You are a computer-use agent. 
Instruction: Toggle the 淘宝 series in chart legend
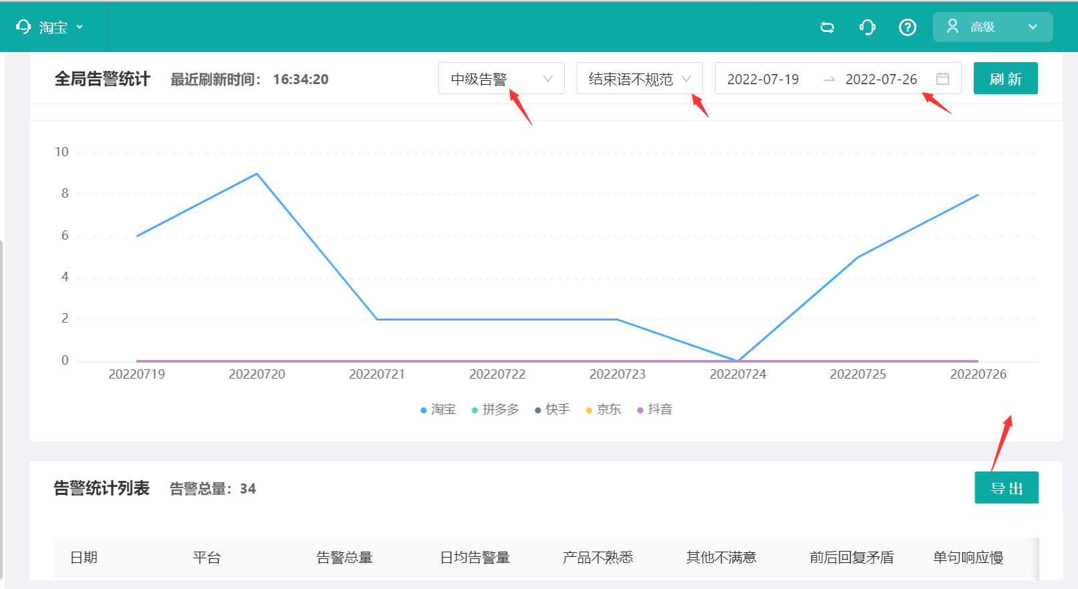pyautogui.click(x=438, y=409)
